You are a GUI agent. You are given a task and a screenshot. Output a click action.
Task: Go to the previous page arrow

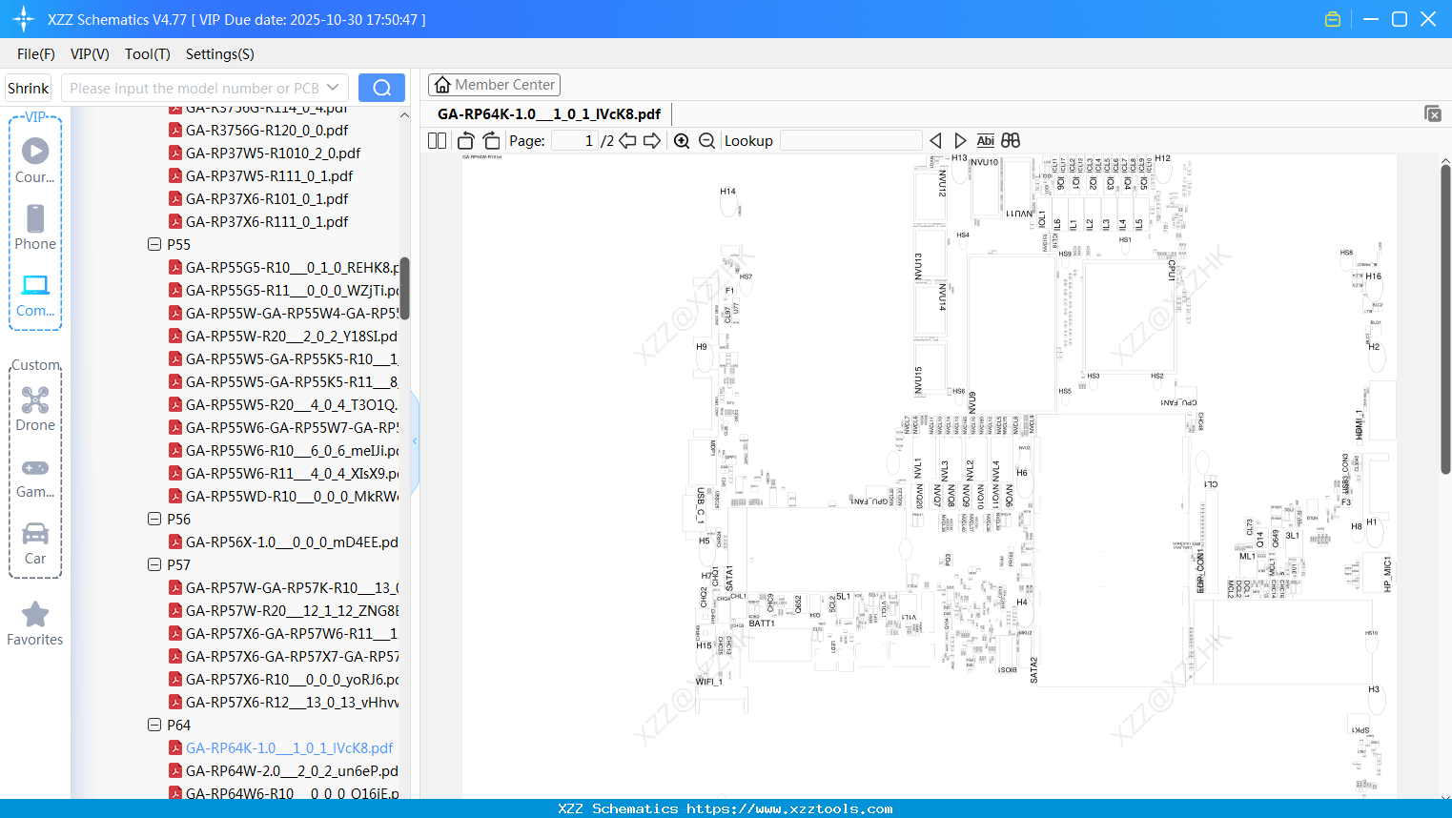pyautogui.click(x=627, y=140)
